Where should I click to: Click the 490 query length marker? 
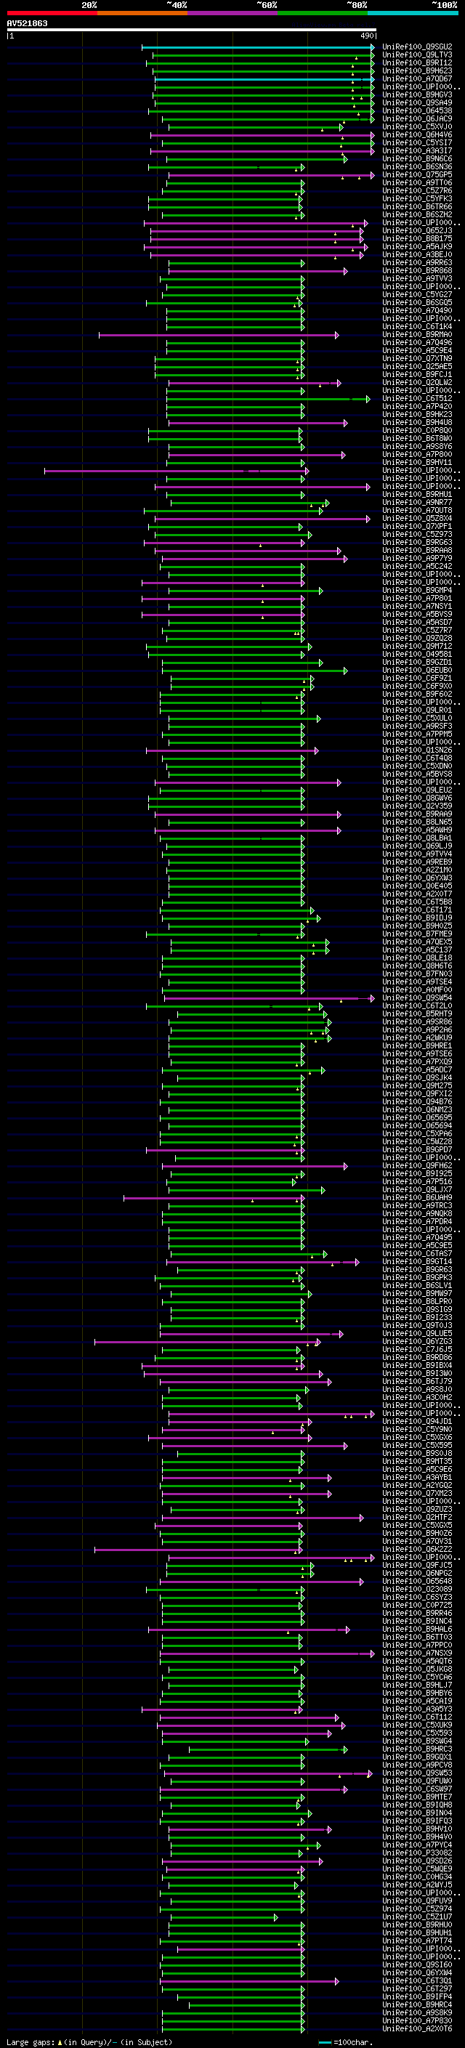pyautogui.click(x=366, y=36)
